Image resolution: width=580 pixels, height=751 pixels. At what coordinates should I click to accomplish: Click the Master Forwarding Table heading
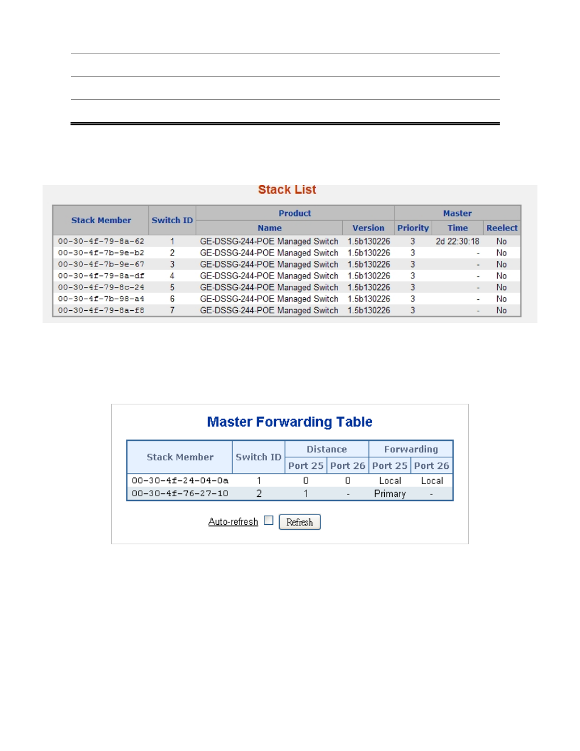tap(289, 422)
